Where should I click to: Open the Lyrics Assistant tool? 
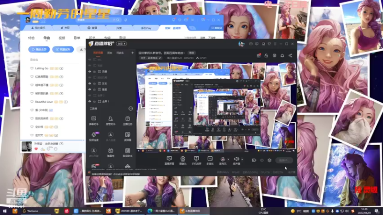click(127, 152)
